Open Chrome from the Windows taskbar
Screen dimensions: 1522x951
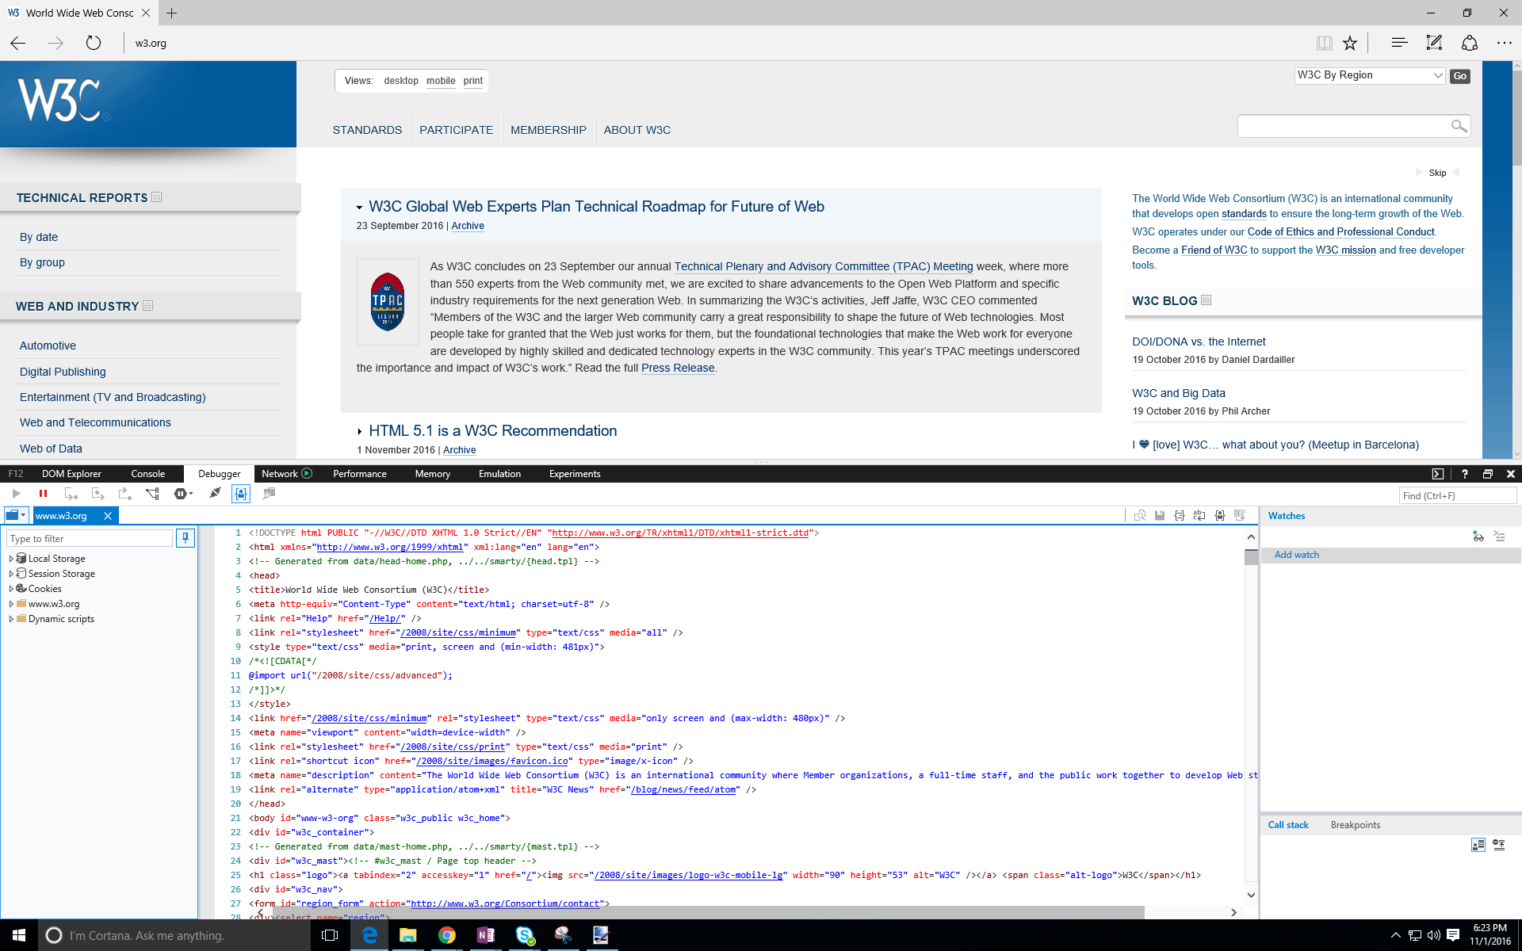[446, 935]
